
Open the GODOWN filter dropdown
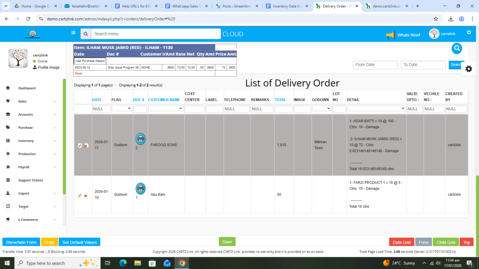[x=321, y=108]
